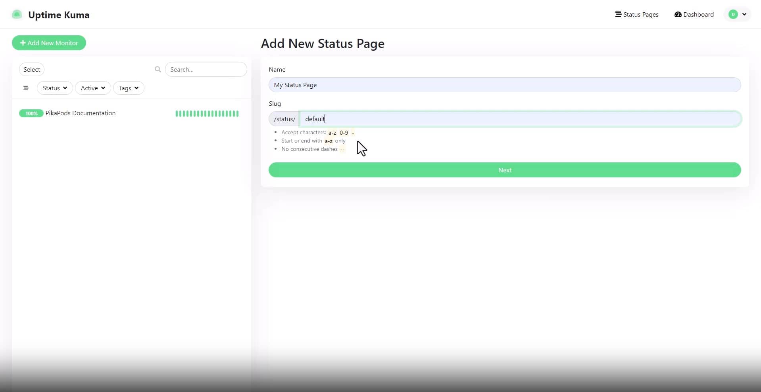Open the Tags filter dropdown
The height and width of the screenshot is (392, 761).
click(129, 88)
